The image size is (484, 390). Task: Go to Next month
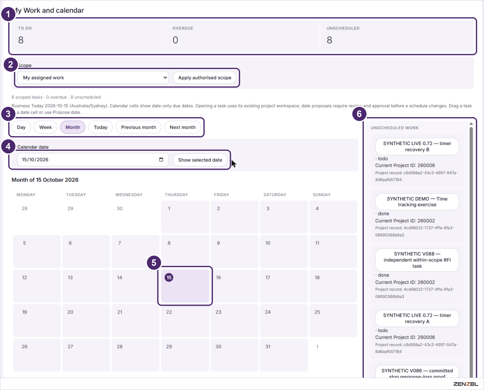coord(182,127)
